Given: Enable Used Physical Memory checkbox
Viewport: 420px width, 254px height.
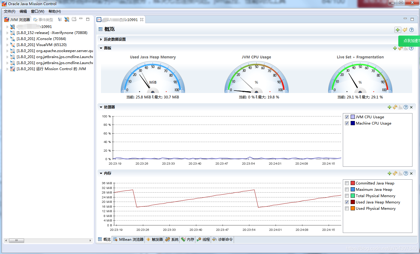Looking at the screenshot, I should pyautogui.click(x=347, y=208).
